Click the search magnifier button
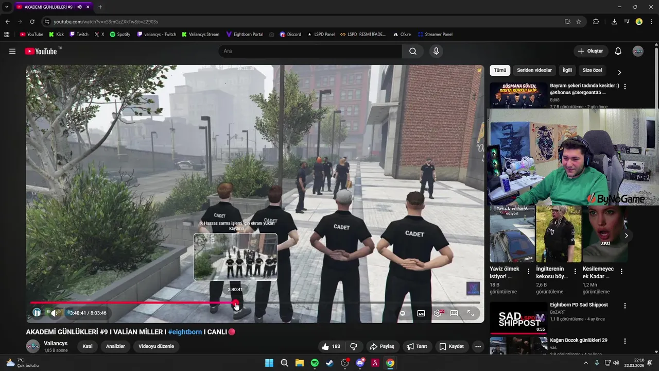This screenshot has width=659, height=371. pos(413,51)
